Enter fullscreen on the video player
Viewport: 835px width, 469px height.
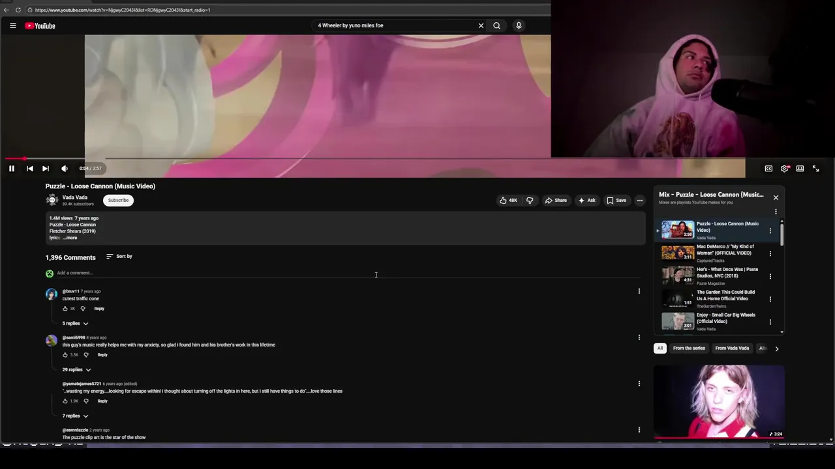815,169
